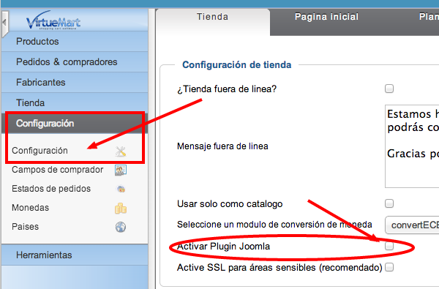Open the Tienda sidebar section
The height and width of the screenshot is (289, 439).
click(75, 102)
